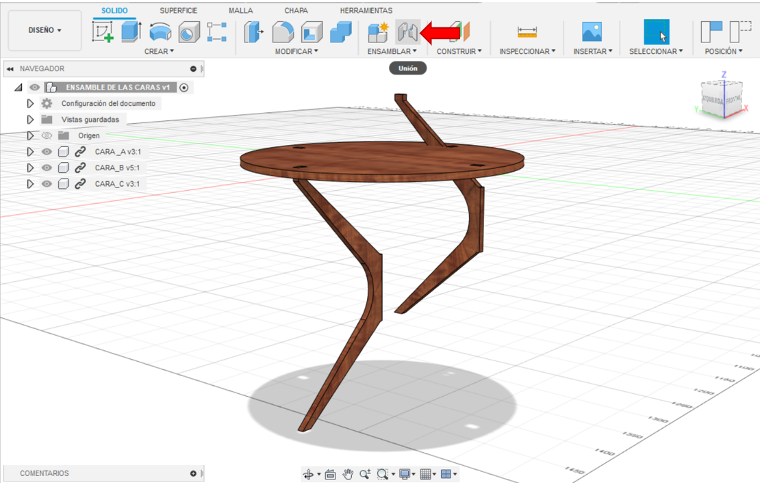Select the rectangular pattern tool in CREAR
The width and height of the screenshot is (760, 489).
(216, 32)
